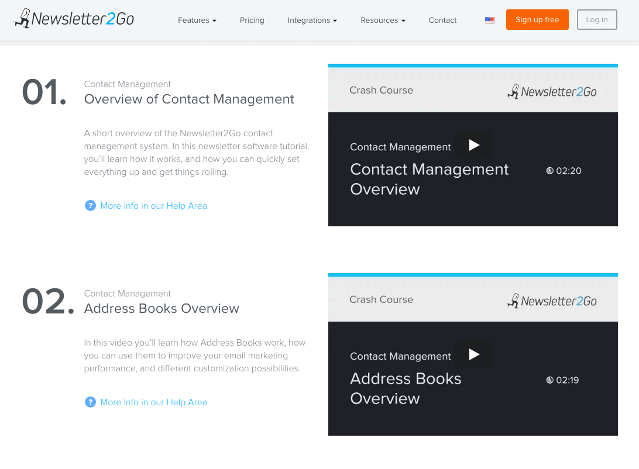The image size is (639, 469).
Task: Click 'Address Books Overview' title in second video
Action: tap(406, 388)
